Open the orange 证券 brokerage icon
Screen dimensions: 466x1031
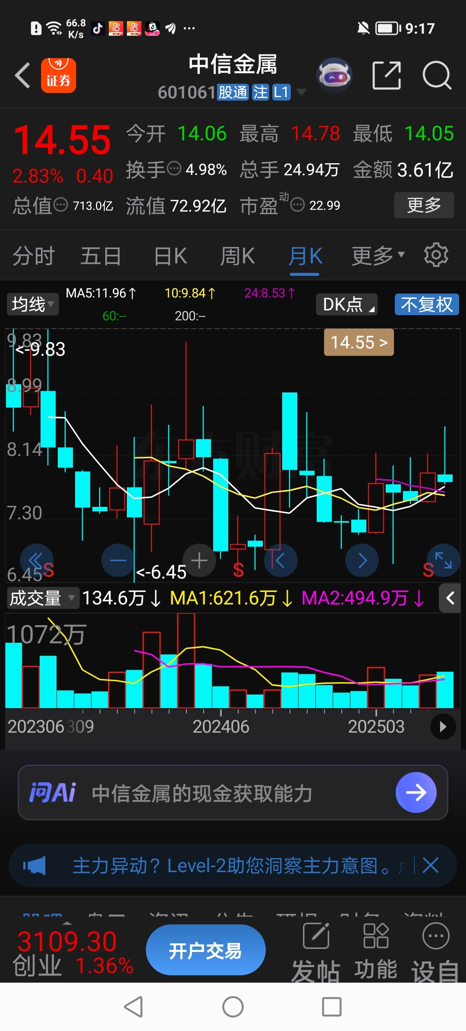tap(59, 76)
